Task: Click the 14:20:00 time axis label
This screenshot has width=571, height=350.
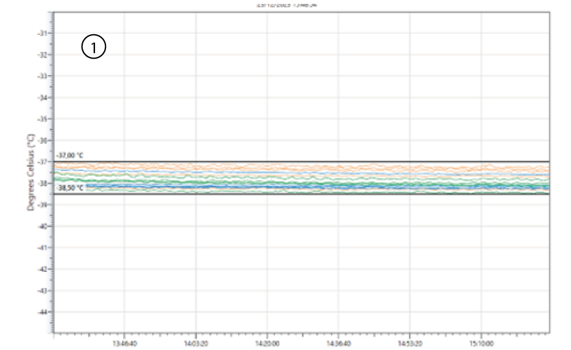Action: [267, 344]
